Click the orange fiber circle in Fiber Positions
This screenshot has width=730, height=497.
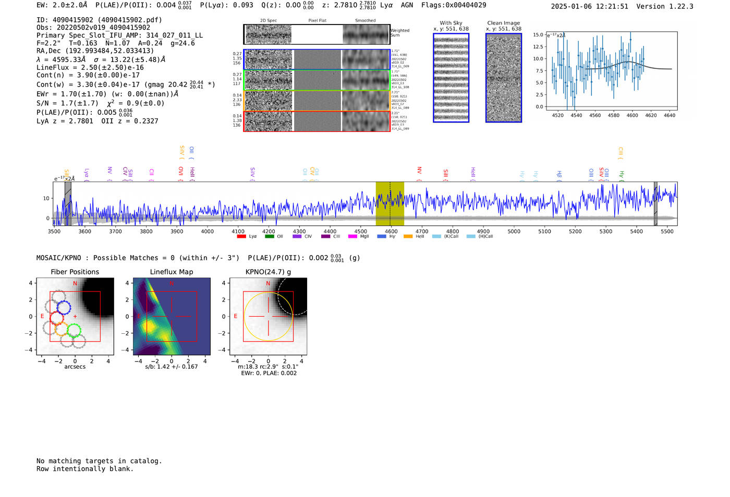point(61,329)
